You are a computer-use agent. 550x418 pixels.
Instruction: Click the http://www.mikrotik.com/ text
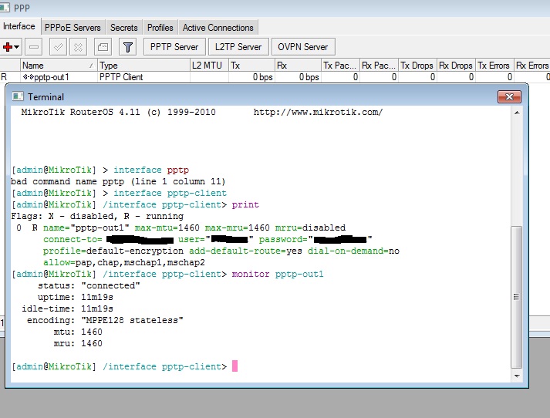point(318,113)
